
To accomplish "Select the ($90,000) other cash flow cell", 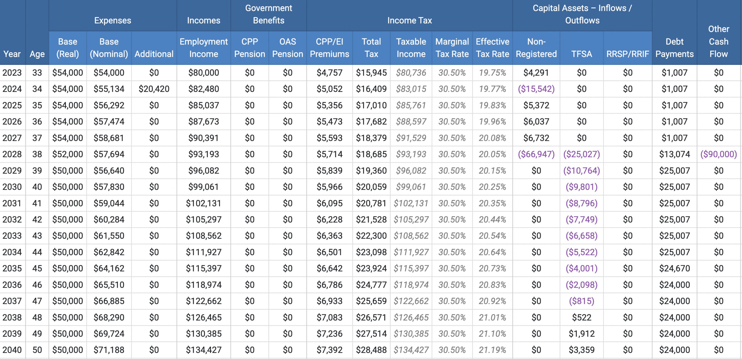I will (x=718, y=154).
